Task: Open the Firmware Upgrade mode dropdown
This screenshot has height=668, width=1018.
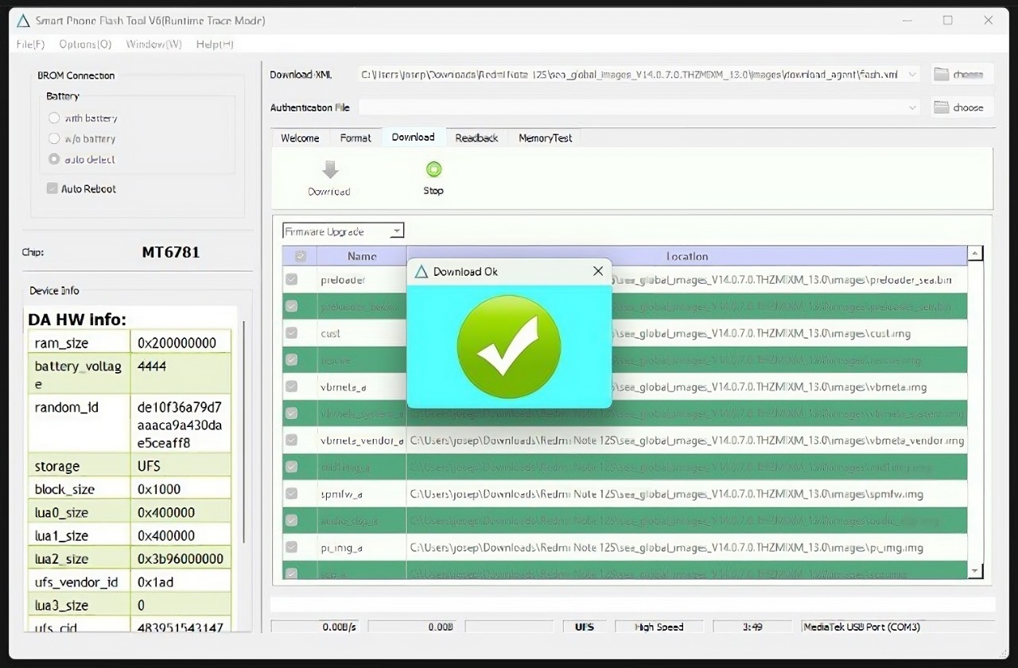Action: tap(396, 231)
